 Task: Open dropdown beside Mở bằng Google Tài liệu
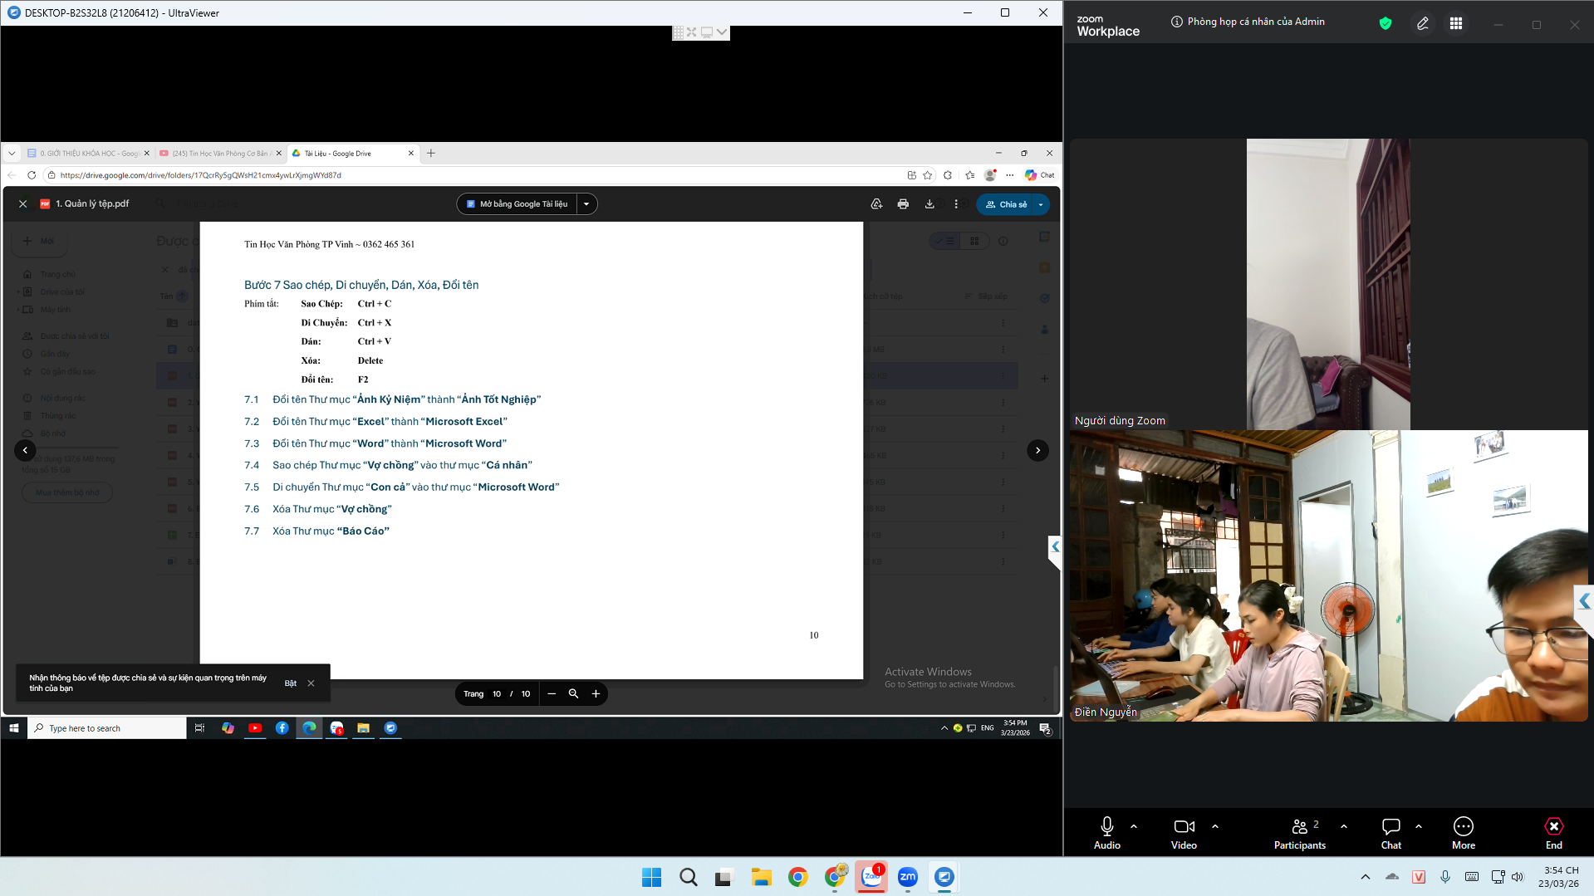(586, 204)
